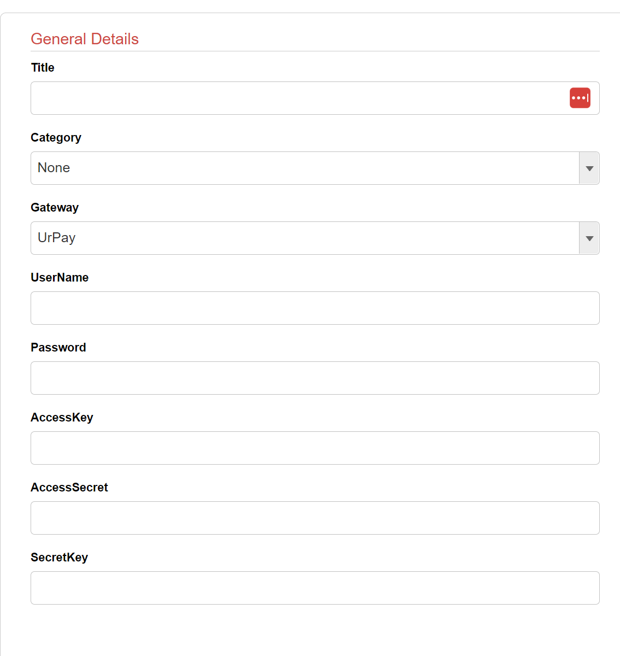Place cursor in the SecretKey field
This screenshot has height=656, width=620.
(315, 588)
